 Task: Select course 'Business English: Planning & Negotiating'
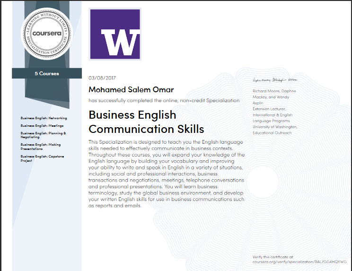coord(44,135)
